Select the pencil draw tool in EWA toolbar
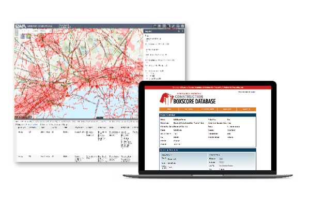 [x=173, y=26]
